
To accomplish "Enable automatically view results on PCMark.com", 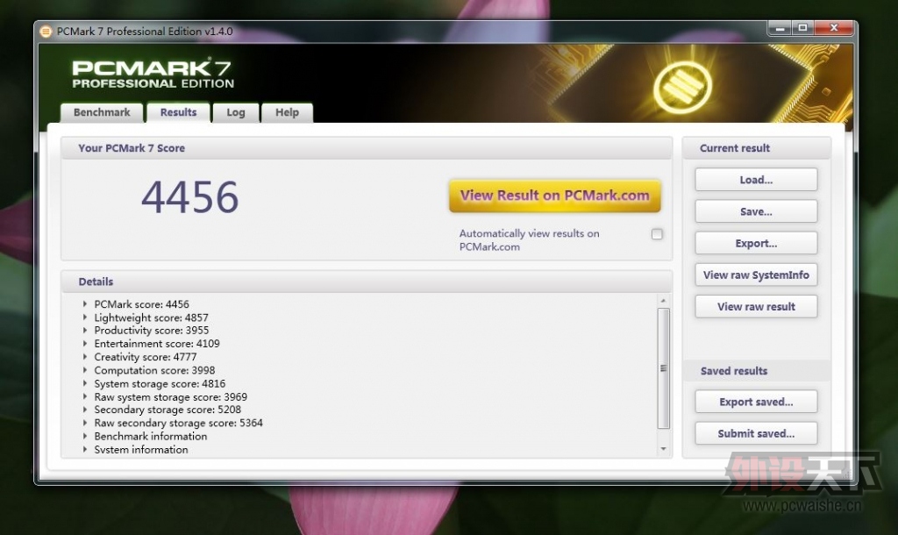I will pos(657,233).
